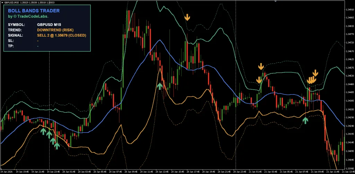Click the highest orange sell arrow on 21 Jan 09:45
This screenshot has width=355, height=174.
315,73
